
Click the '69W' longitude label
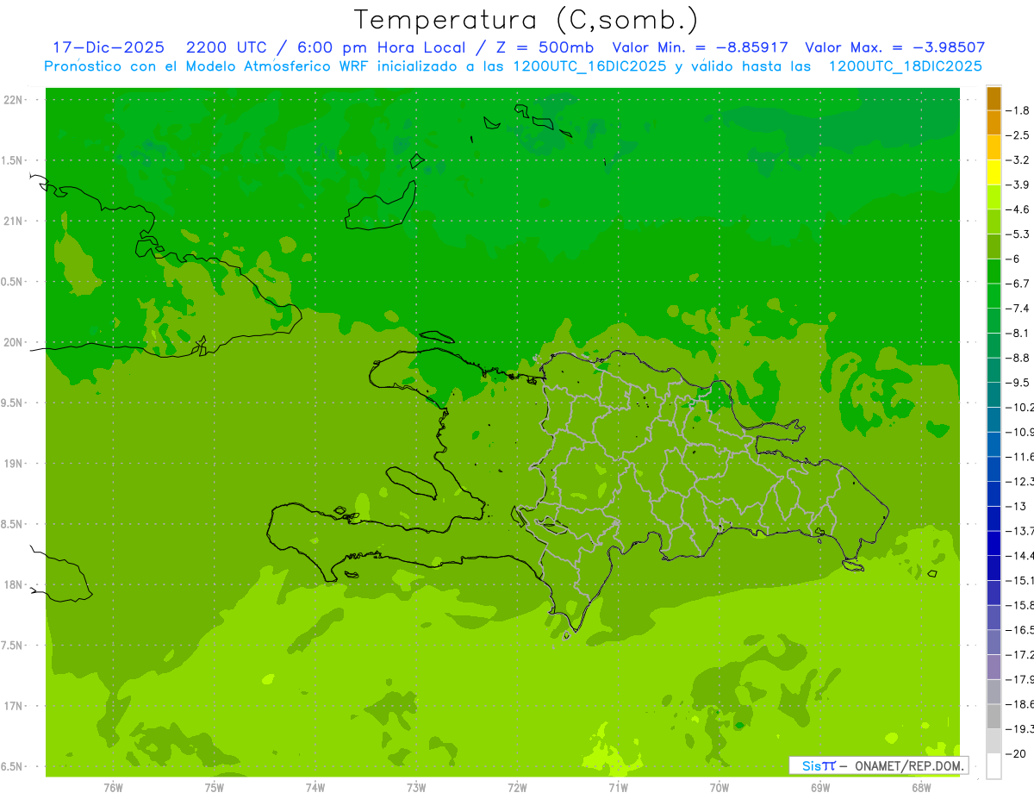pos(820,788)
